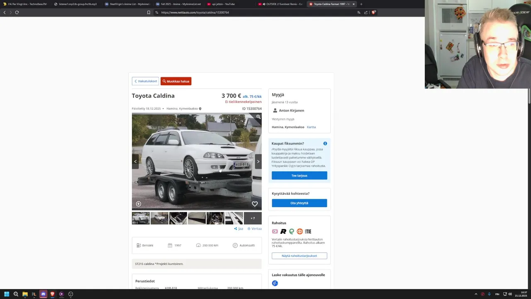
Task: Open the page translate icon in address bar
Action: click(358, 12)
